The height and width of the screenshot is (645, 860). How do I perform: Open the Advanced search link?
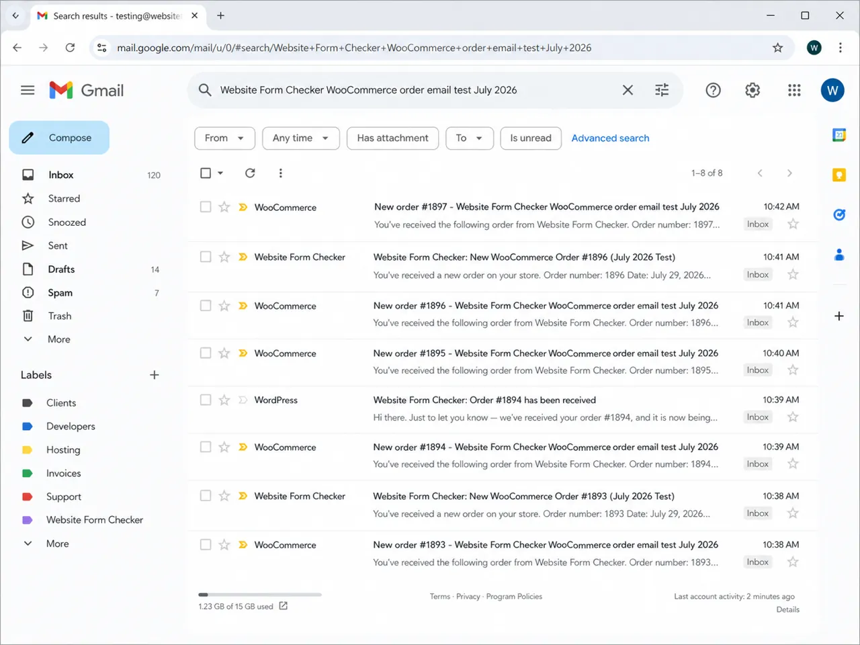610,138
